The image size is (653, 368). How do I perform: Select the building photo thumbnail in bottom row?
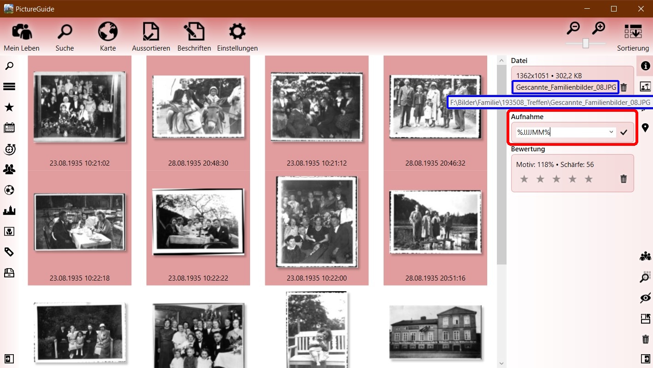click(435, 332)
